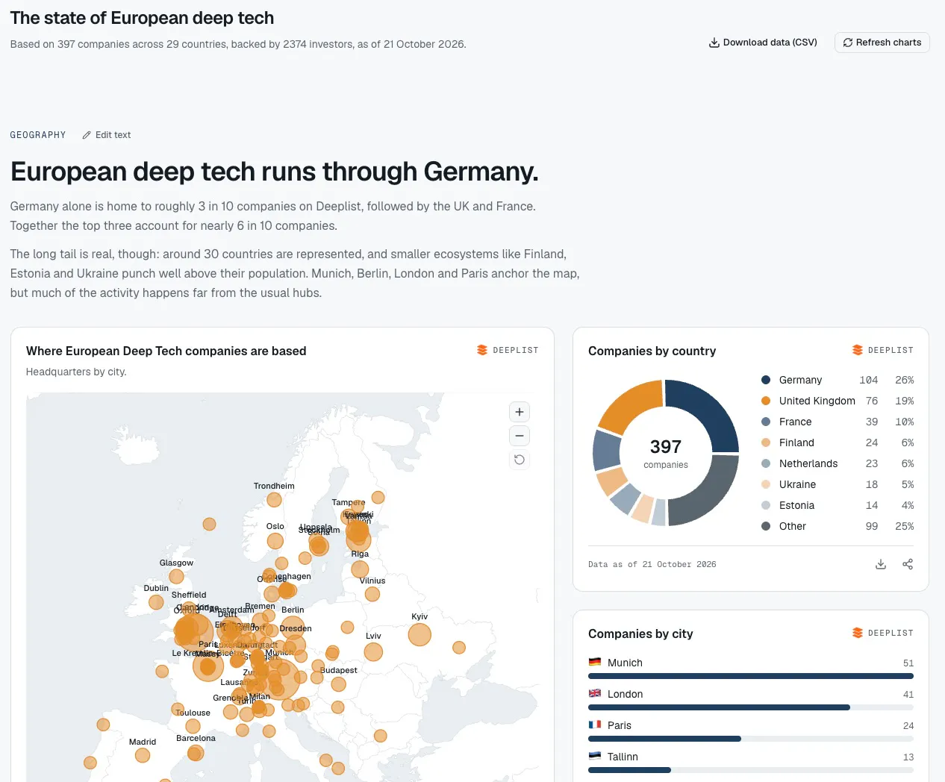945x782 pixels.
Task: Click the 397 companies donut center
Action: click(x=666, y=453)
